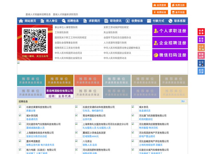Click the logo beside 八马茶业
The height and width of the screenshot is (154, 205).
79,143
